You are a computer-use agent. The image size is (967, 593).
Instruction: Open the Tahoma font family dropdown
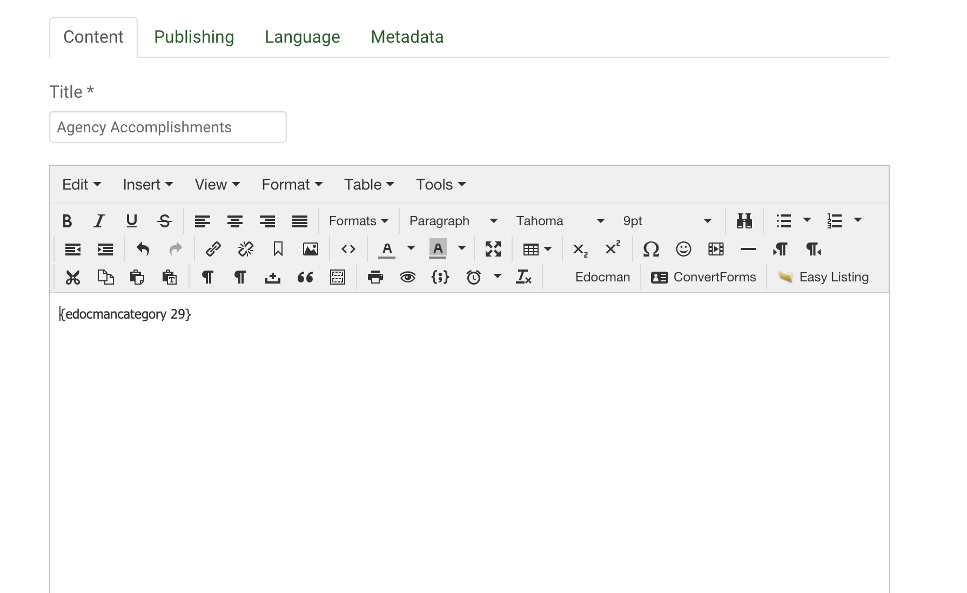pyautogui.click(x=560, y=221)
